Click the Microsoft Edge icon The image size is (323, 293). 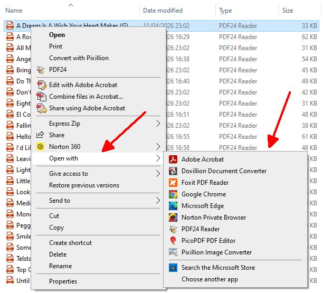pyautogui.click(x=173, y=206)
